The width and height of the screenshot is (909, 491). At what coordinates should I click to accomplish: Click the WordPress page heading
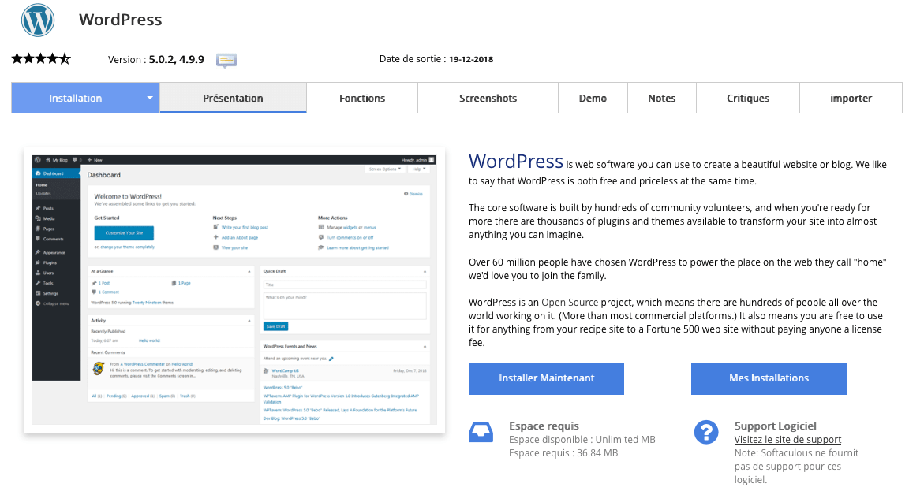pyautogui.click(x=121, y=20)
